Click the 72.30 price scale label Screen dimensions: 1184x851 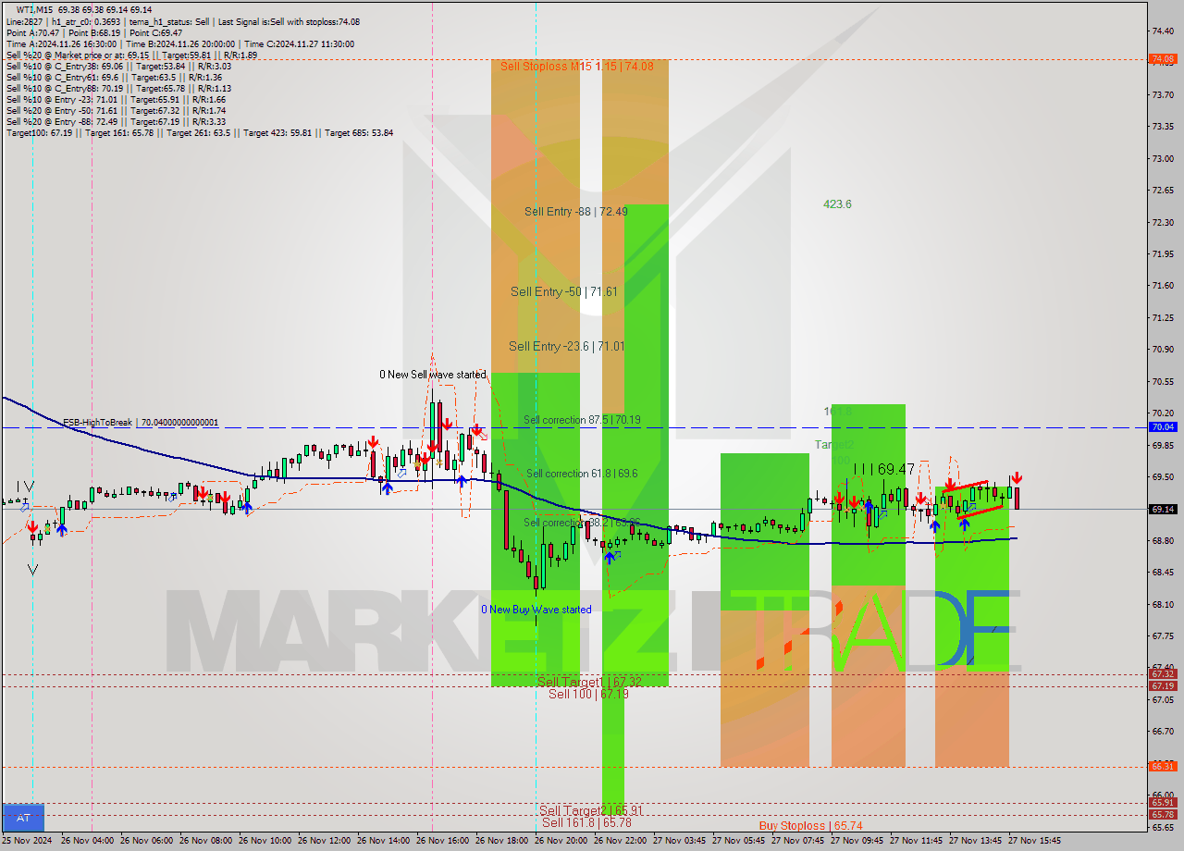(1162, 222)
